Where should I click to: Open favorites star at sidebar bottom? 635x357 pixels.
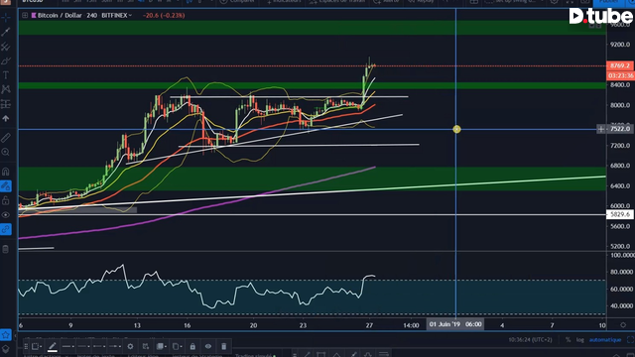click(6, 335)
